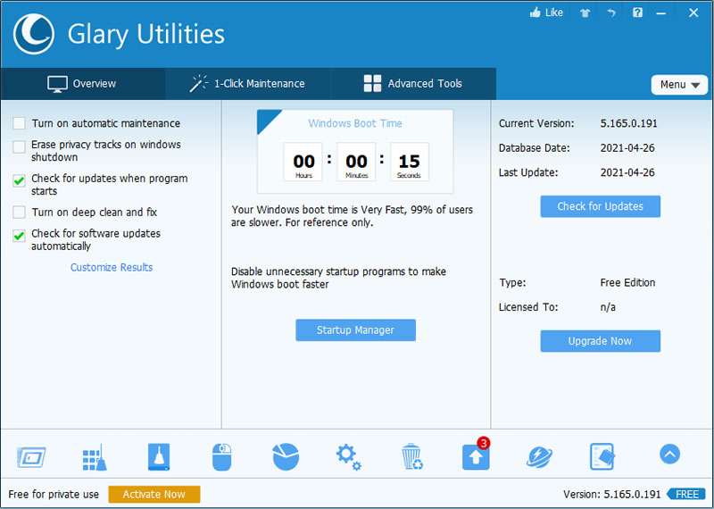Enable Turn on automatic maintenance checkbox
This screenshot has height=509, width=714.
pyautogui.click(x=19, y=123)
